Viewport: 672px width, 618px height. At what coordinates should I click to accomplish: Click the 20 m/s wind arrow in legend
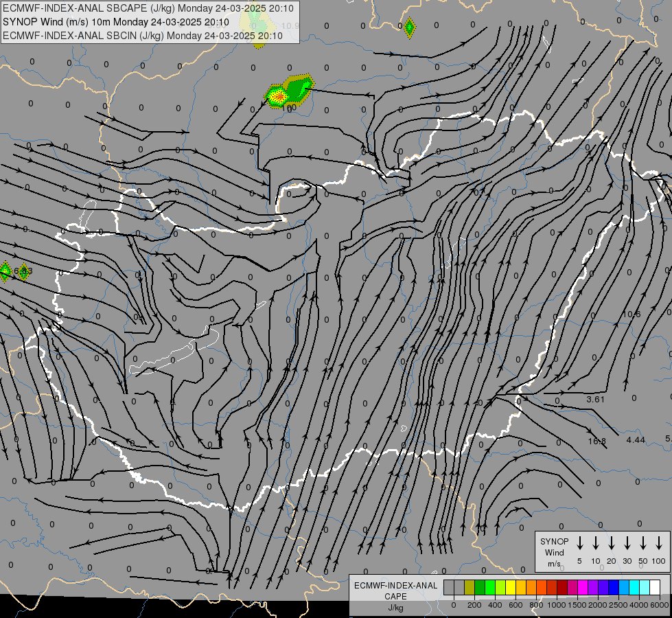pos(611,543)
